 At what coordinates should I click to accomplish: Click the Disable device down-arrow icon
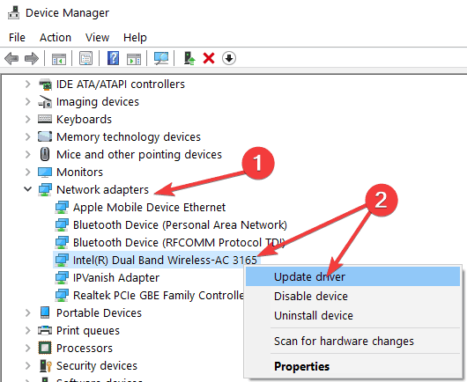pyautogui.click(x=229, y=58)
